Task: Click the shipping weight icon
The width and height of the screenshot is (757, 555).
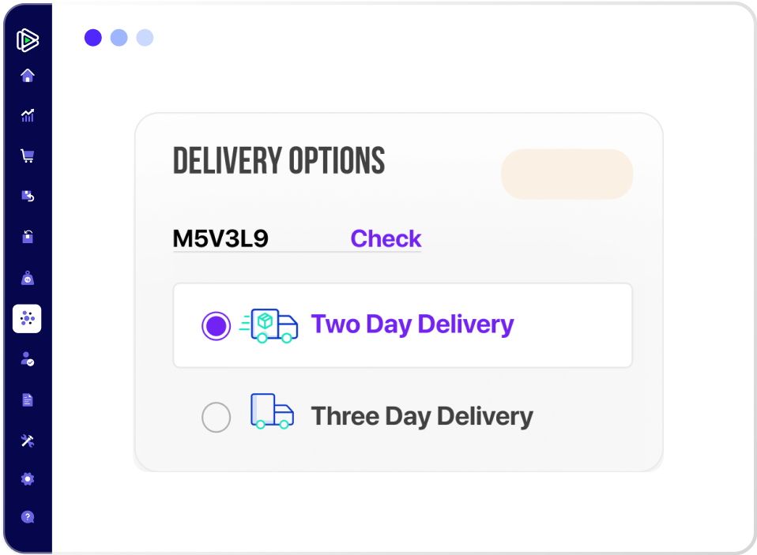Action: tap(28, 277)
